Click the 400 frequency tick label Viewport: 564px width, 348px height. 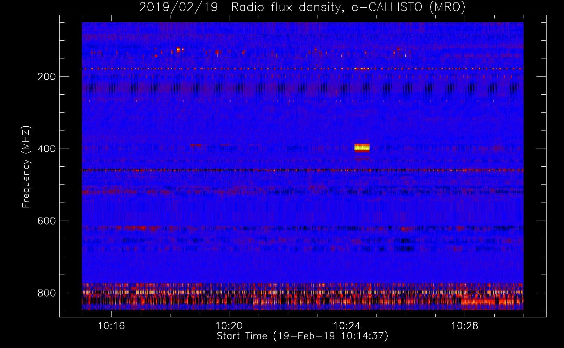click(x=47, y=149)
